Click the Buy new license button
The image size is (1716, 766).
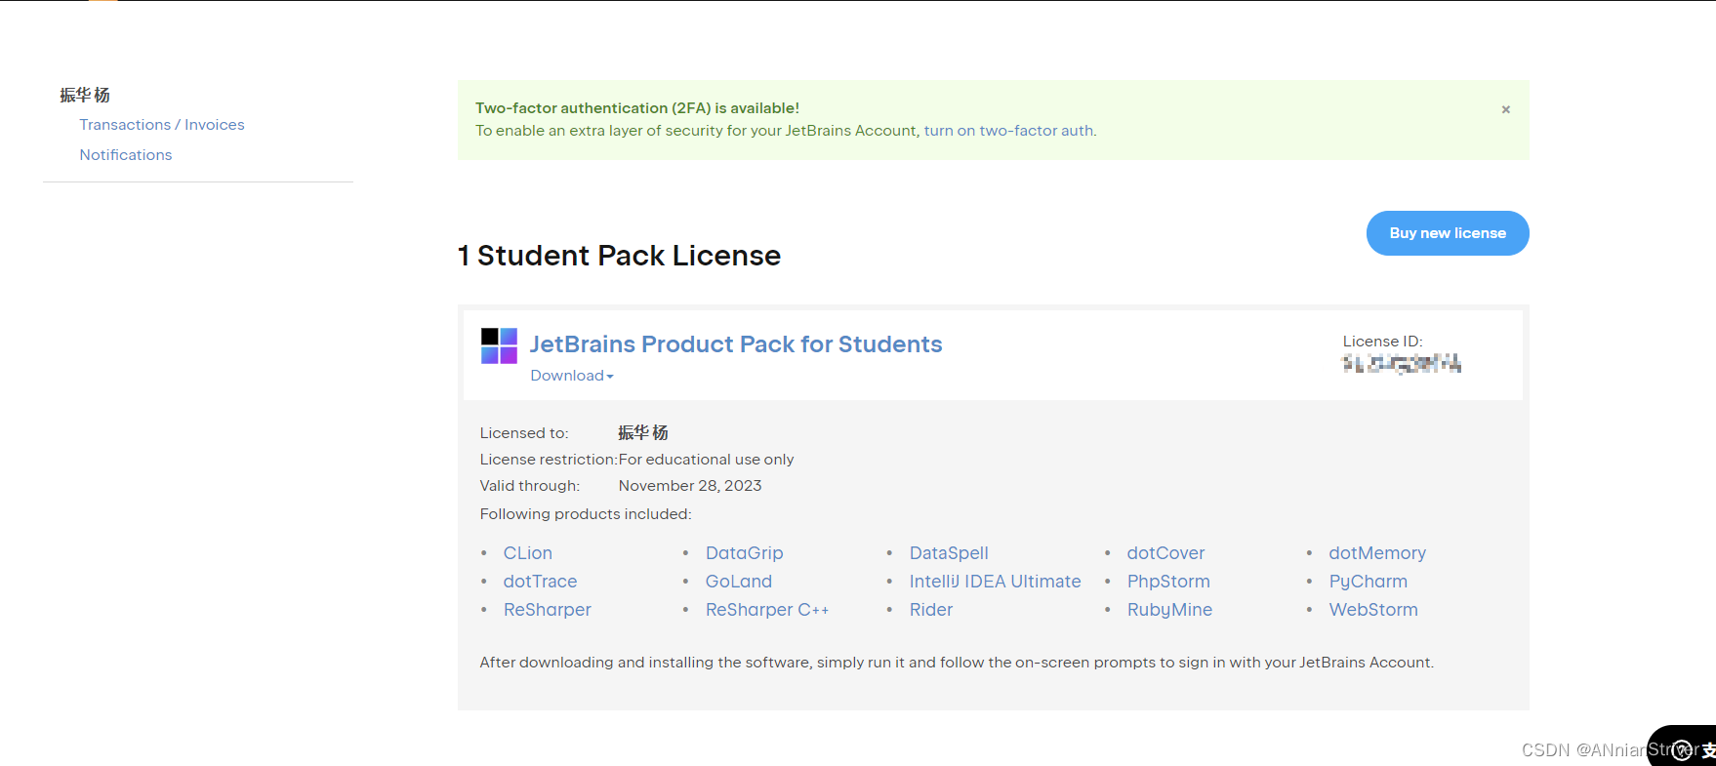click(1448, 233)
